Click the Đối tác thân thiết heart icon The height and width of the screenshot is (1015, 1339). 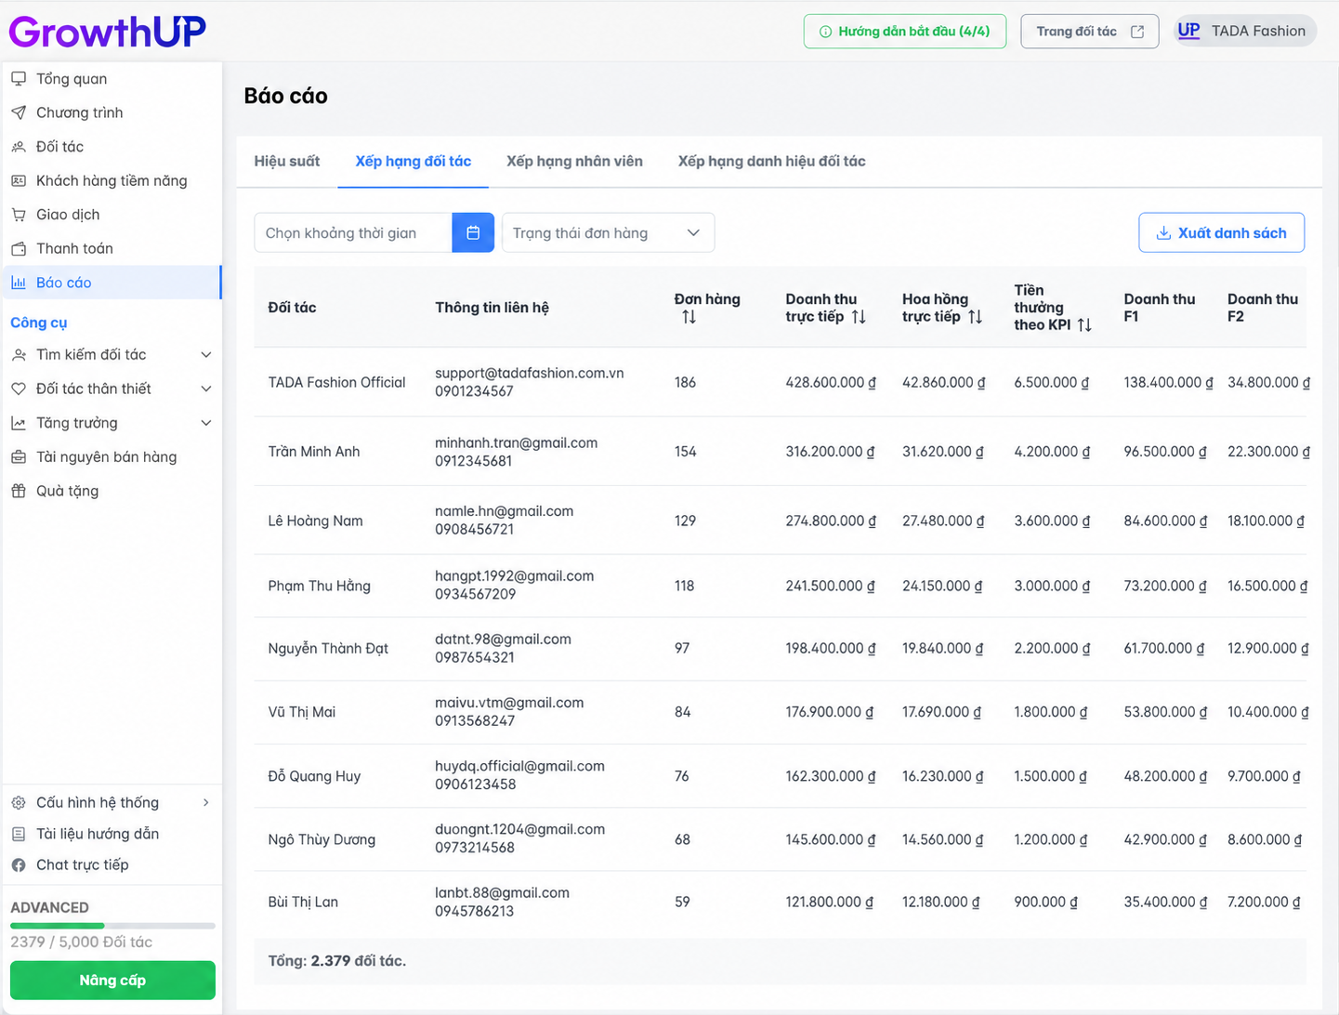point(19,389)
